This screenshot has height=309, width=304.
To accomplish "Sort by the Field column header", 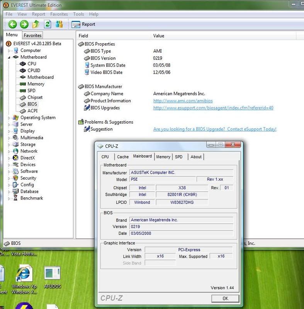I will coord(114,36).
